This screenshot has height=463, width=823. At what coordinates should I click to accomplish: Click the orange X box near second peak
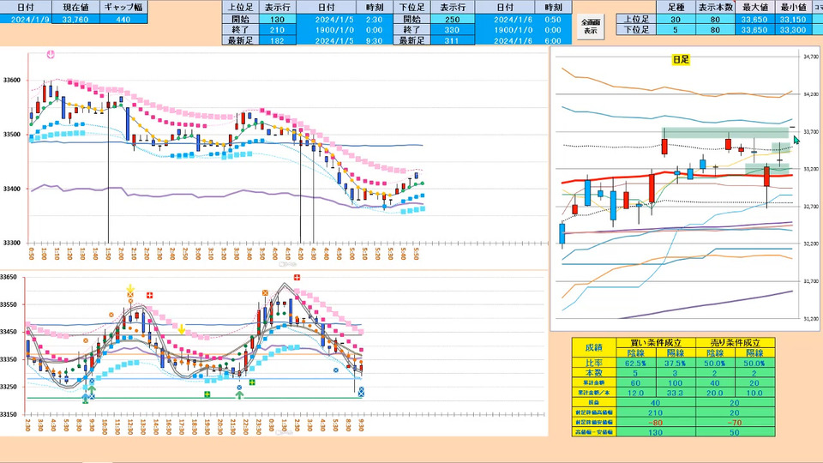pyautogui.click(x=265, y=293)
